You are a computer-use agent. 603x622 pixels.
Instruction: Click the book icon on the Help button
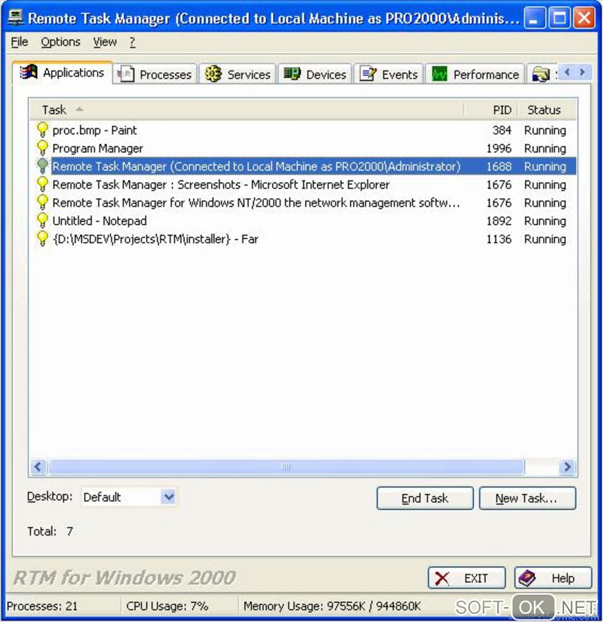[x=527, y=578]
